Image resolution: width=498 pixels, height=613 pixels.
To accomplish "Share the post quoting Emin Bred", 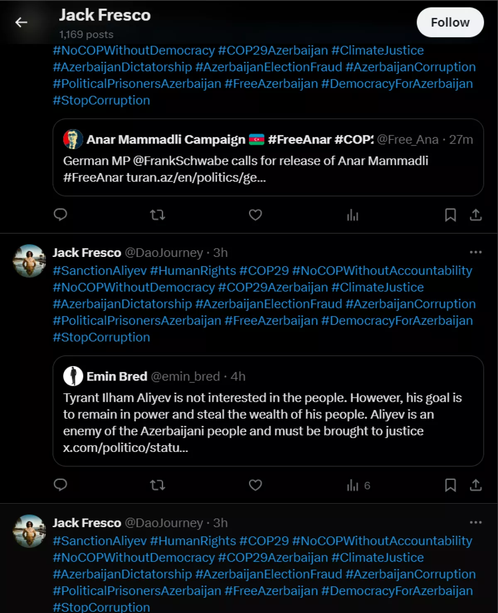I will tap(476, 485).
